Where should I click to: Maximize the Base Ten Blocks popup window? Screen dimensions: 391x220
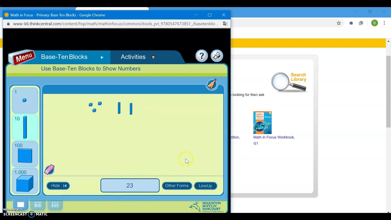(x=210, y=15)
